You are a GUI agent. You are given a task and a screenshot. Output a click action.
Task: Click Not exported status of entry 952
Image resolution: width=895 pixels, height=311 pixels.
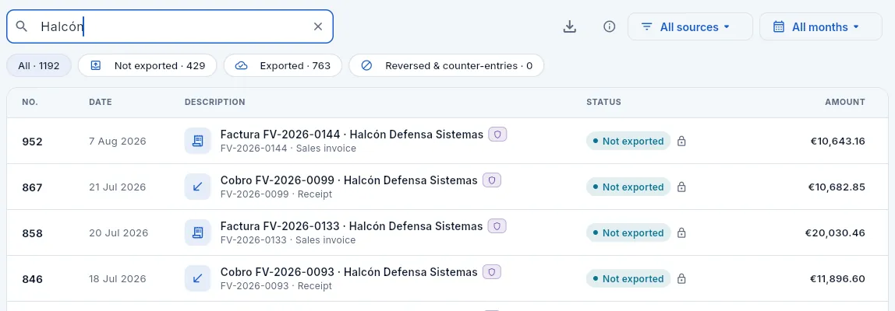tap(628, 142)
